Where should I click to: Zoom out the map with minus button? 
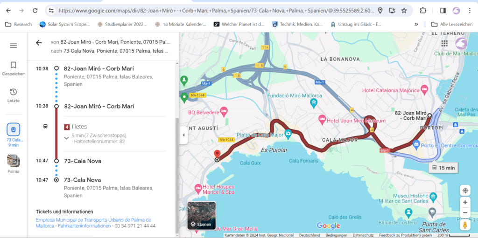(465, 212)
